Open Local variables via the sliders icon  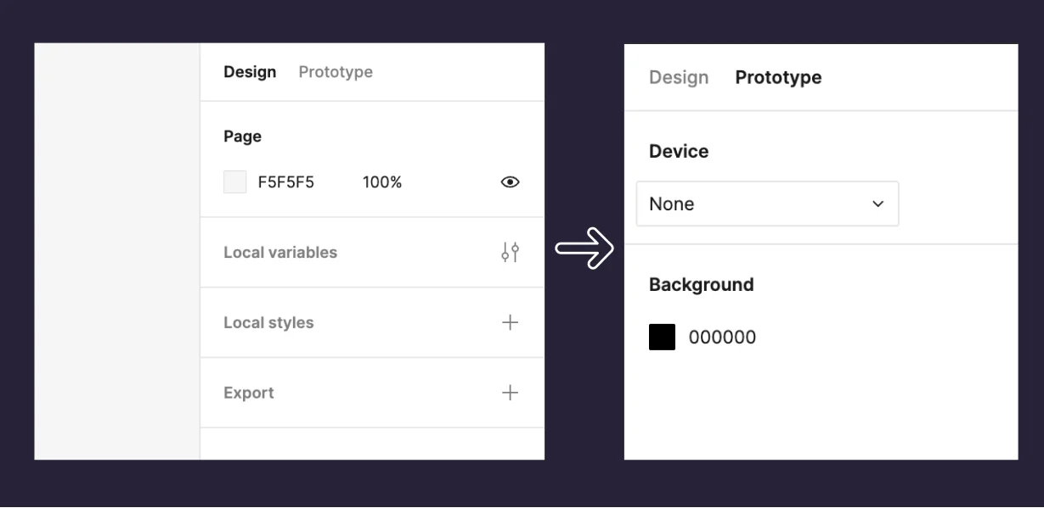click(510, 252)
